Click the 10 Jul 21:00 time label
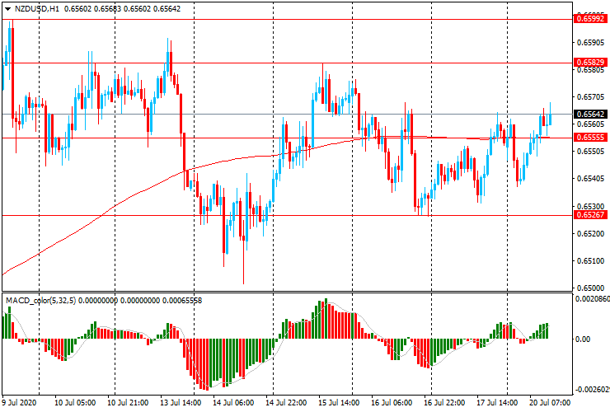Screen dimensions: 610x412 tap(128, 403)
